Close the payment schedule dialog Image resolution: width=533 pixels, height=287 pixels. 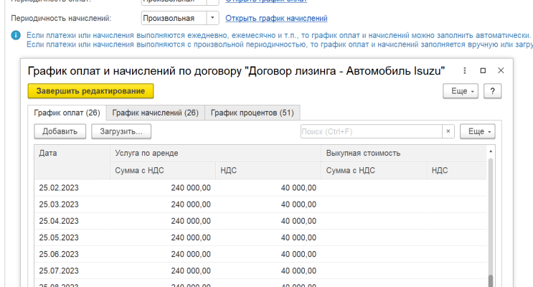500,71
